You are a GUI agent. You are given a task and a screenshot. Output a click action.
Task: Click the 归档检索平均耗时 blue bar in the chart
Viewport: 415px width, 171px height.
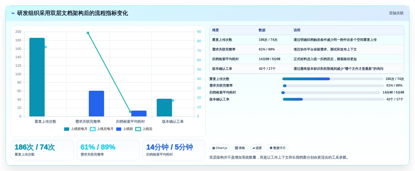139,114
